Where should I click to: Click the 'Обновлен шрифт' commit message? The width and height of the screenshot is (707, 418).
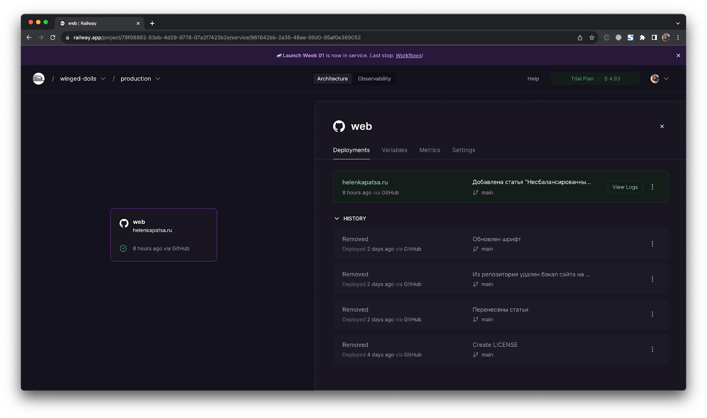pyautogui.click(x=497, y=239)
